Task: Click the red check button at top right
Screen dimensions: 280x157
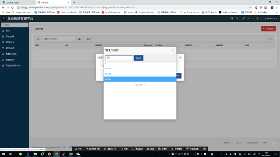Action: tap(268, 28)
